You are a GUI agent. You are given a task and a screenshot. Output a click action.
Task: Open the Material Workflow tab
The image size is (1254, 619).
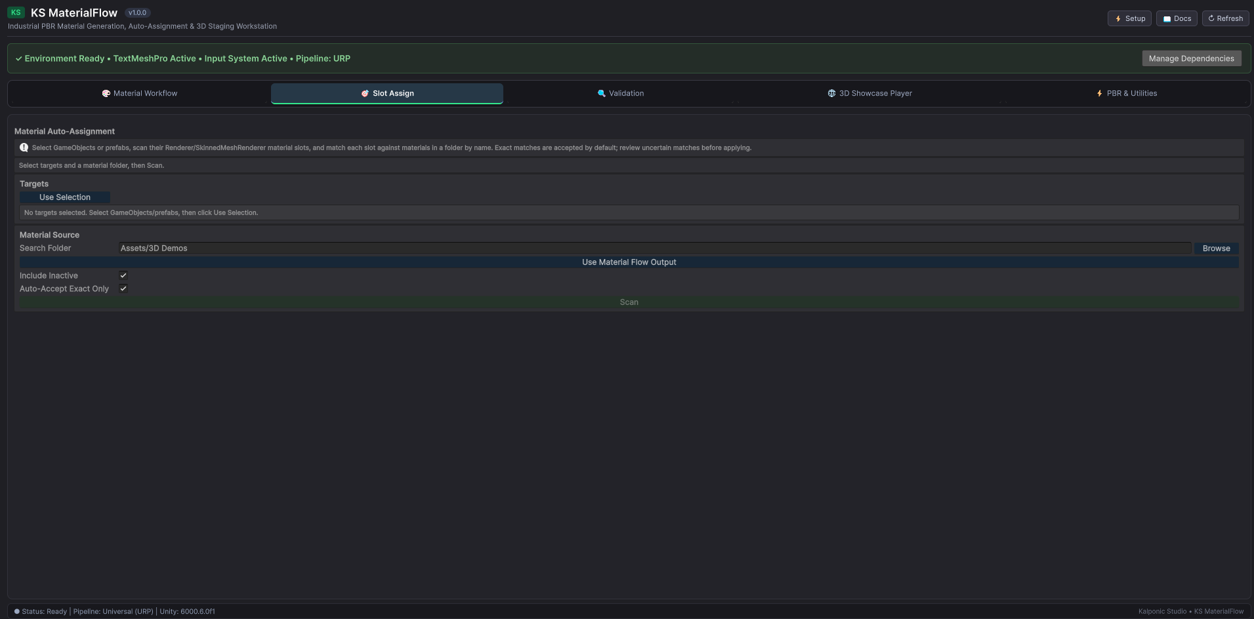pyautogui.click(x=140, y=93)
